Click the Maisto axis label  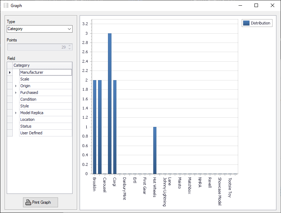180,183
